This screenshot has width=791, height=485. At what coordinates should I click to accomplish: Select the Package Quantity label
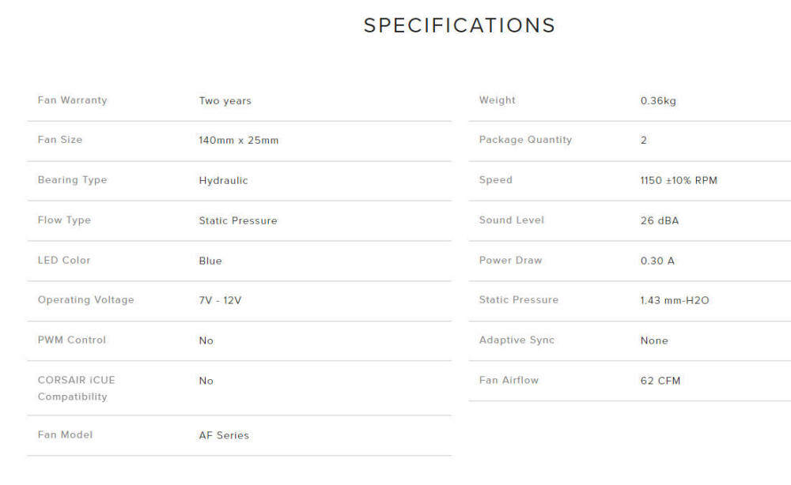click(524, 140)
